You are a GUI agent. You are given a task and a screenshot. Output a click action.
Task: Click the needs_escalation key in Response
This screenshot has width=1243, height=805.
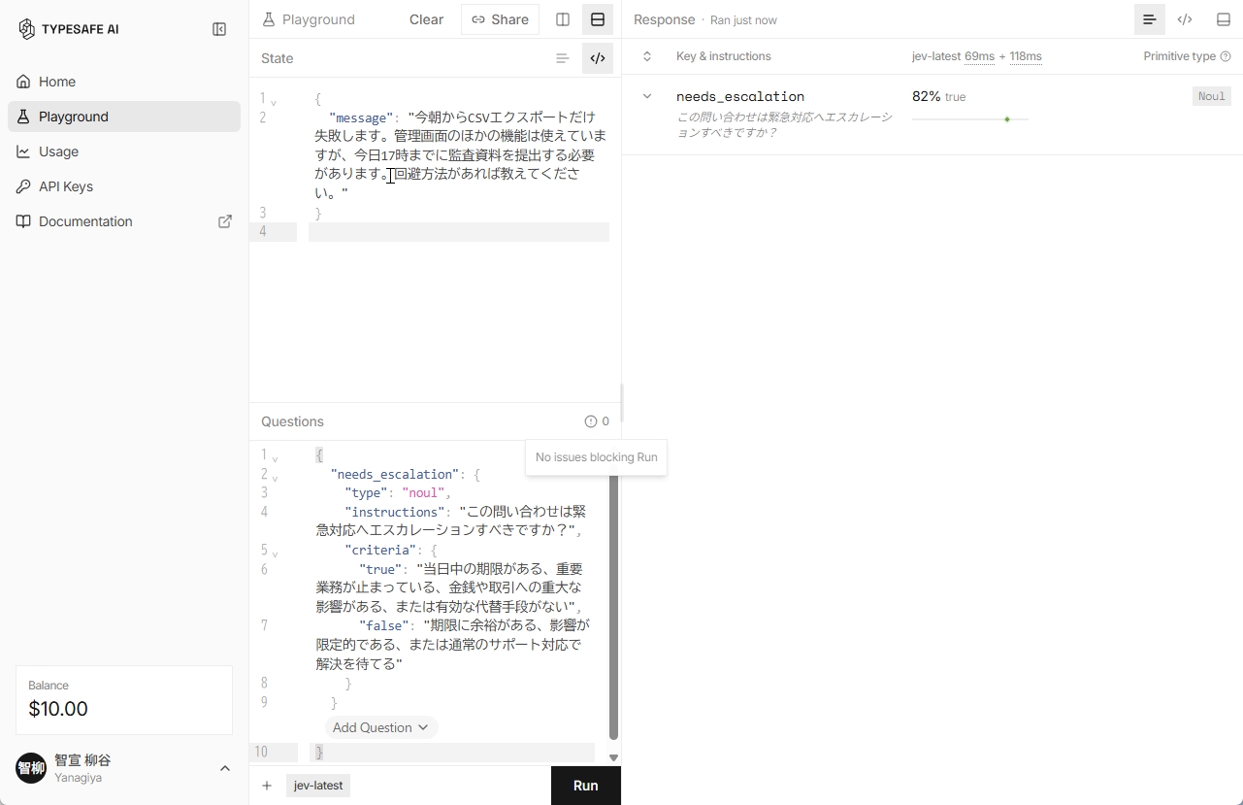740,96
